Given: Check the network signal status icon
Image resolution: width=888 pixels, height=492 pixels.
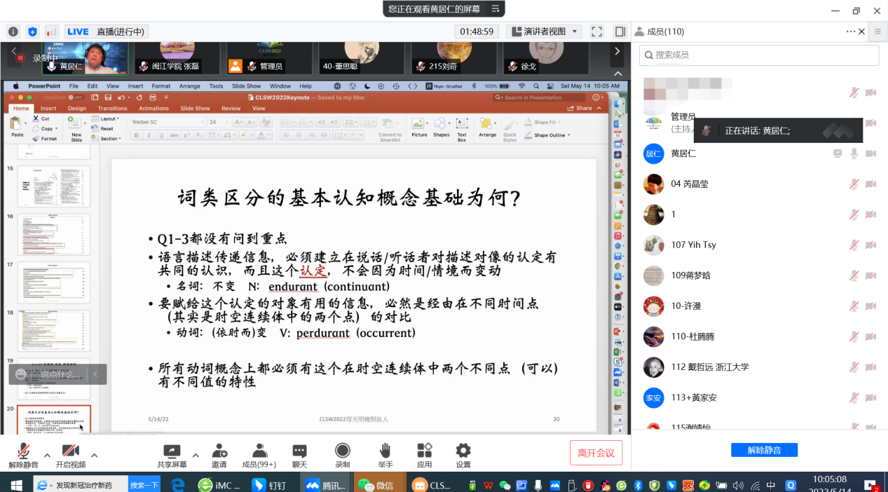Looking at the screenshot, I should (x=52, y=32).
